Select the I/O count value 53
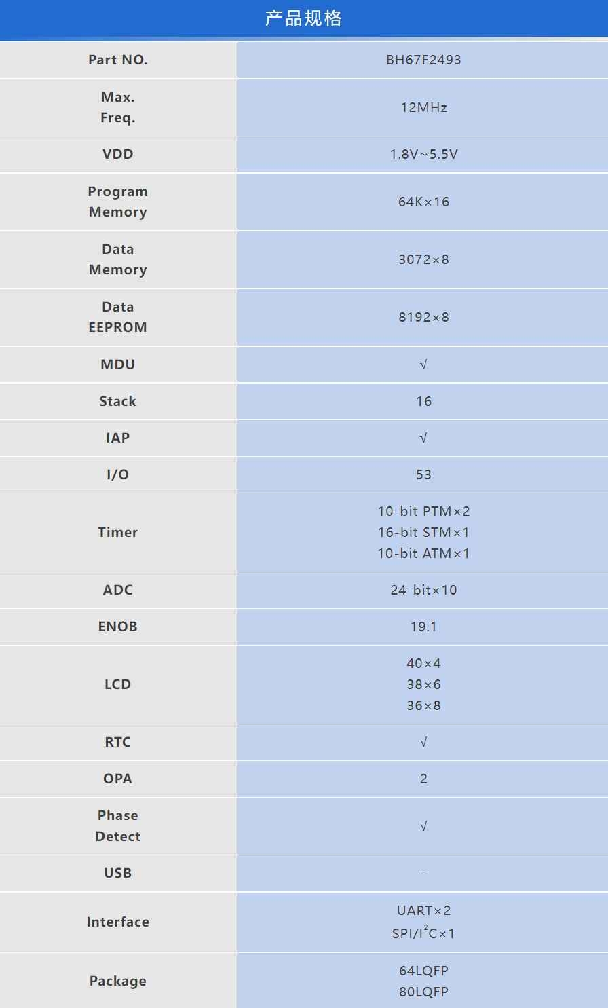Screen dimensions: 608x1008 coord(423,474)
